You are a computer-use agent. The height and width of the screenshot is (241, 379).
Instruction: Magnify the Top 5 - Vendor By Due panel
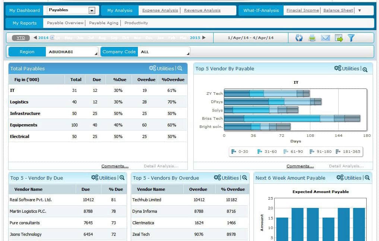pyautogui.click(x=122, y=178)
